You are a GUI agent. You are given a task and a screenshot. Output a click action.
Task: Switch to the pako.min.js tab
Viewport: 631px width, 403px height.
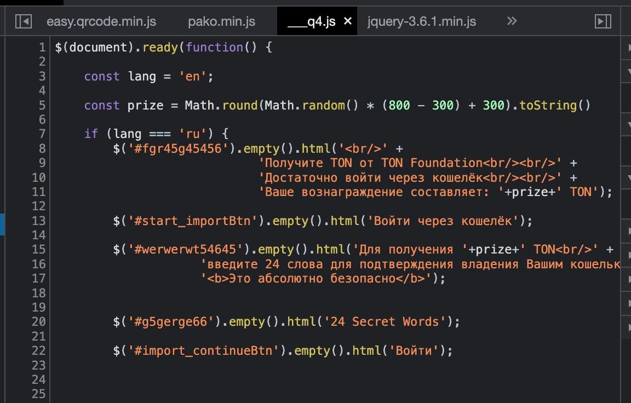[222, 21]
